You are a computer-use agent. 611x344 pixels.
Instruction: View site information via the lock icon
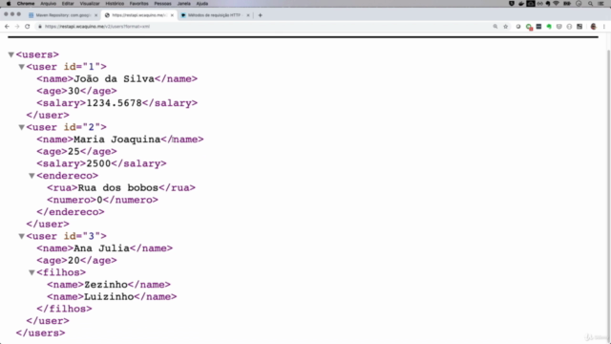click(x=40, y=27)
